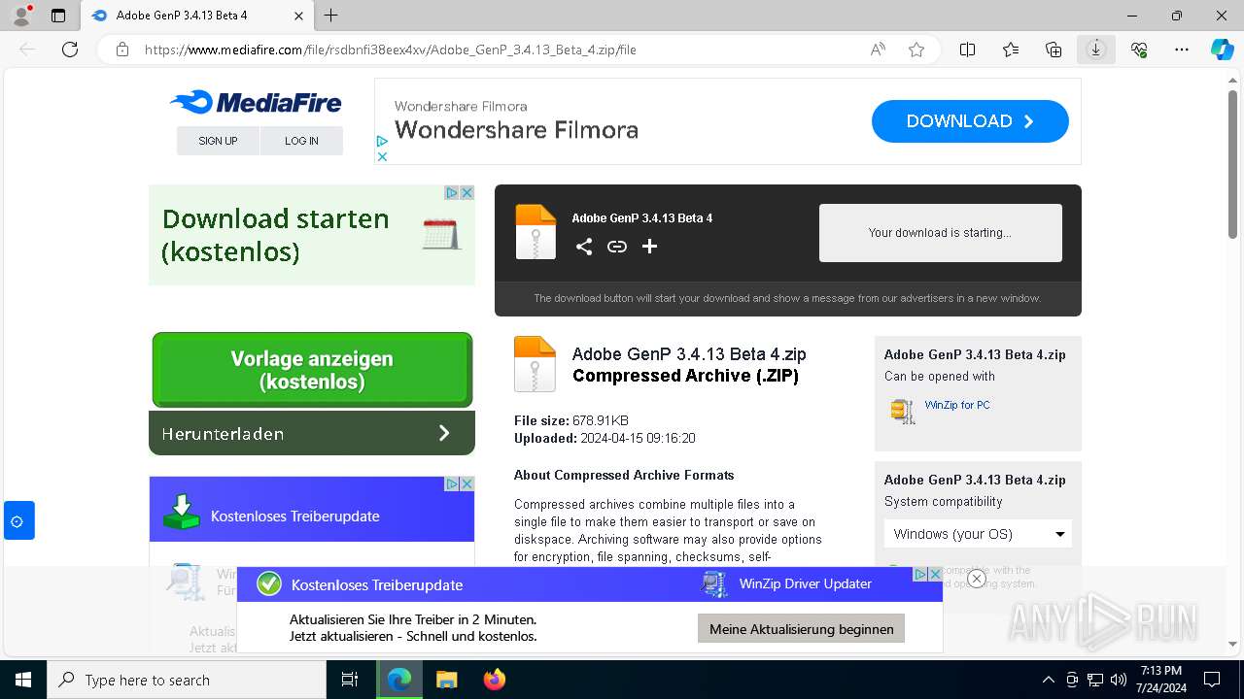Click WinZip for PC link
1244x699 pixels.
(x=957, y=405)
